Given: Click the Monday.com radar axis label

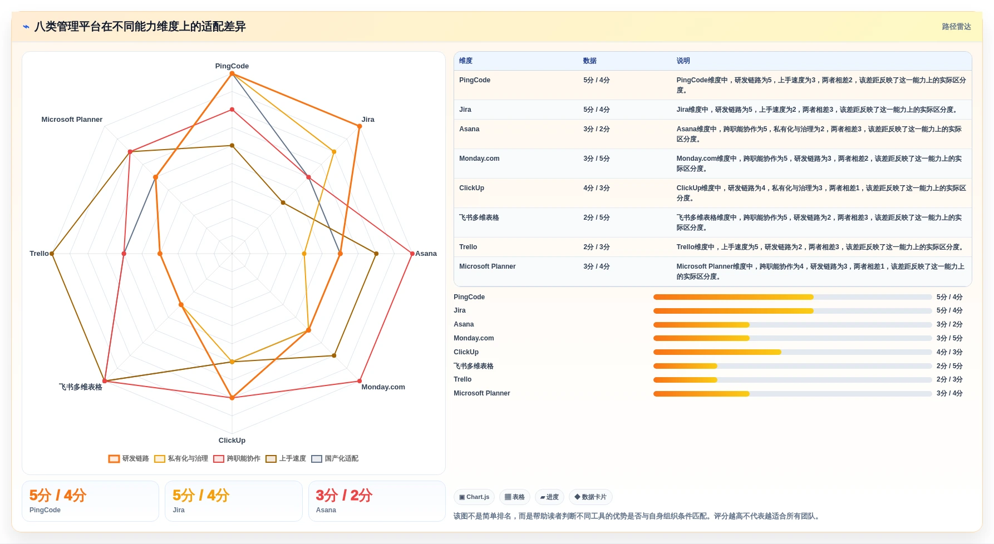Looking at the screenshot, I should [383, 387].
